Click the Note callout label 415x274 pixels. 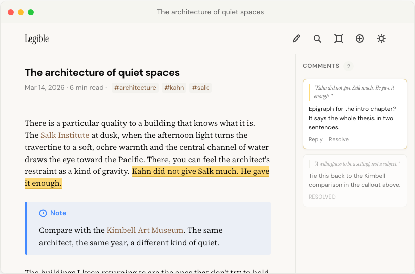coord(58,213)
